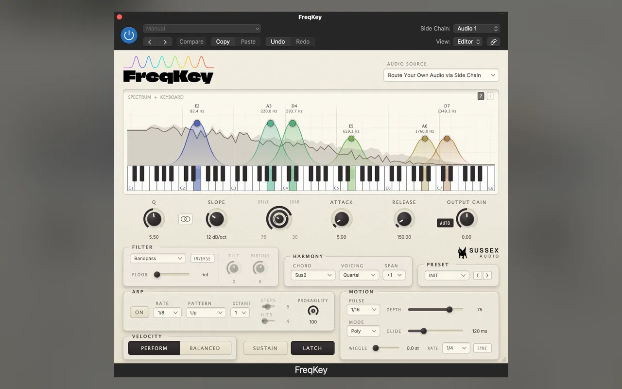Open the Side Chain Audio 1 menu
The image size is (622, 389).
pyautogui.click(x=477, y=29)
